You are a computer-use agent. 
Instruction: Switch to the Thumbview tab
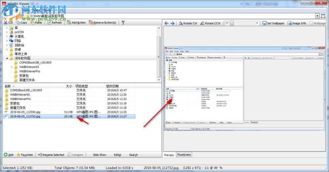click(x=184, y=155)
